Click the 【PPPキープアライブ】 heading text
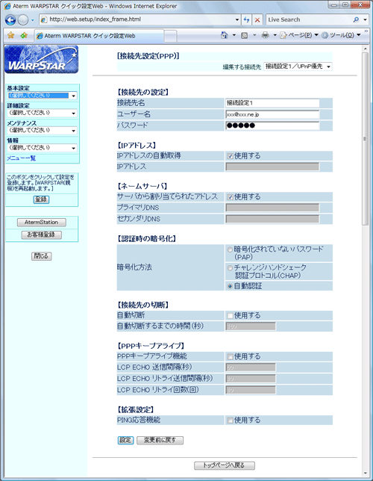Image resolution: width=373 pixels, height=481 pixels. (x=151, y=346)
